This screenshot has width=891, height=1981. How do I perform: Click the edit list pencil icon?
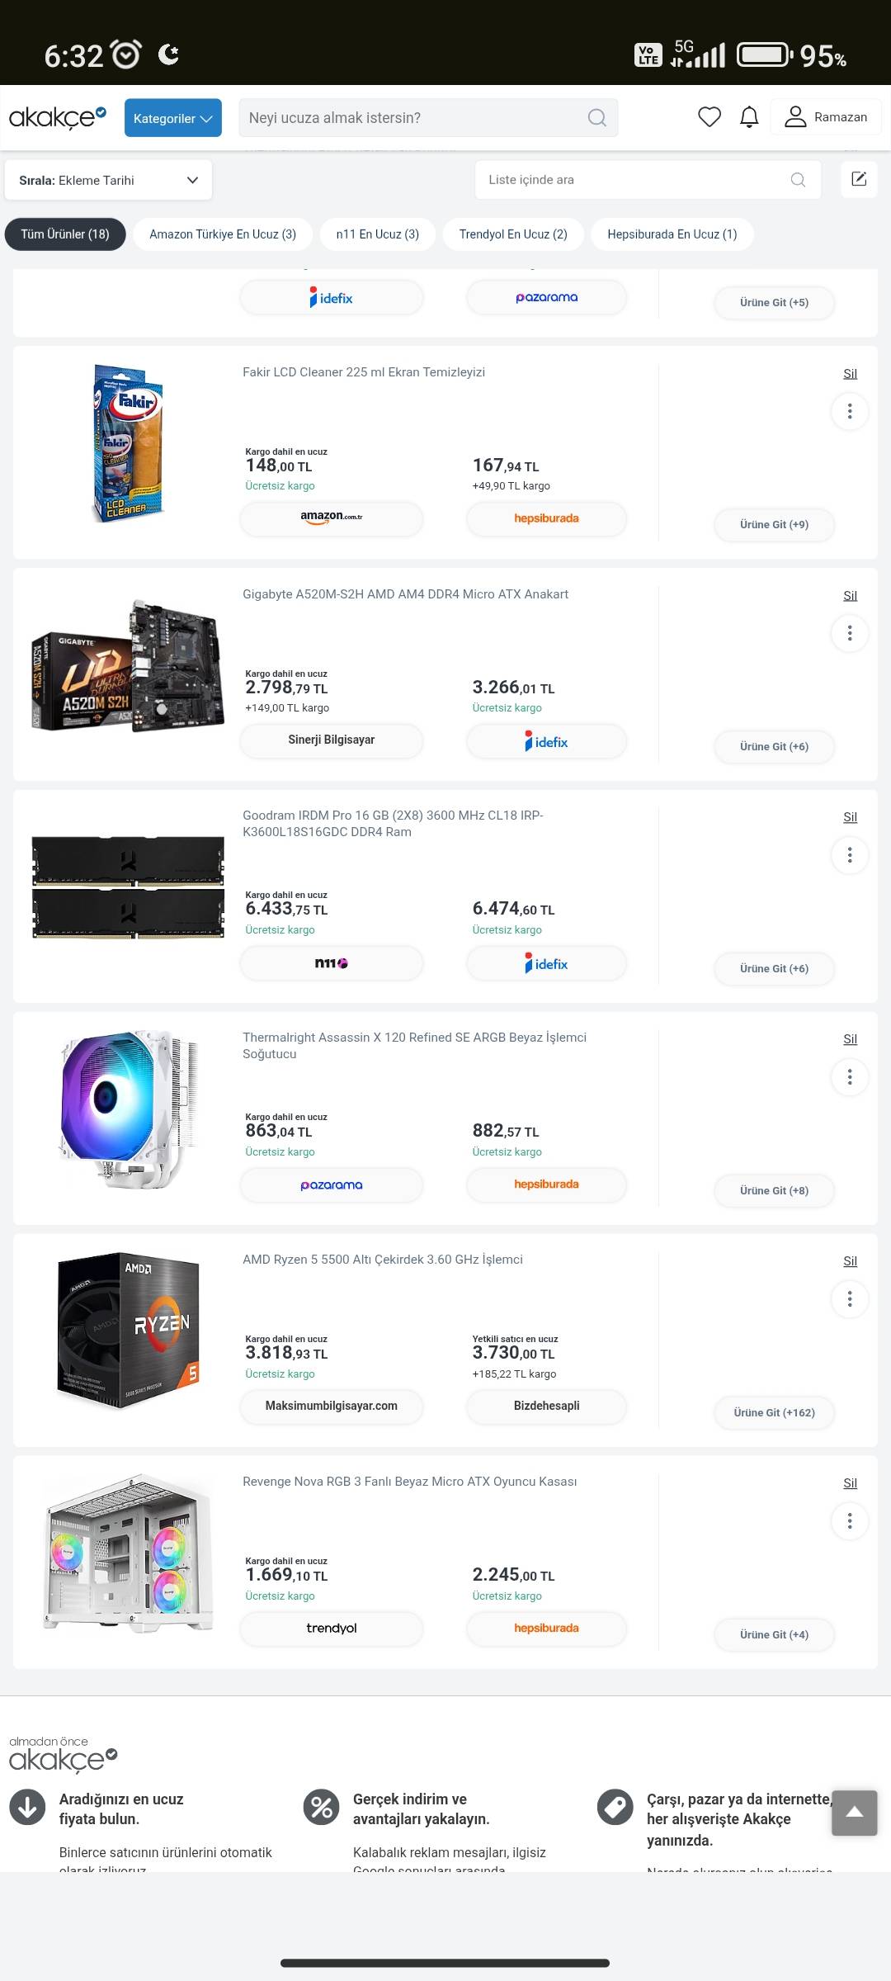tap(859, 179)
